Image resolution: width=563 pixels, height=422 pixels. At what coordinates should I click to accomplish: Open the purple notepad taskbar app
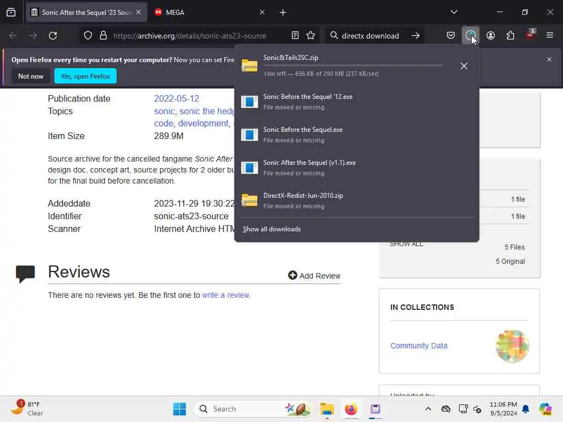click(375, 409)
